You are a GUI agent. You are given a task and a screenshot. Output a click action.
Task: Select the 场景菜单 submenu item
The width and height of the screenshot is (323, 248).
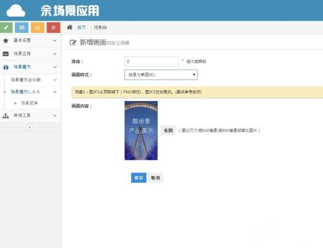point(29,103)
